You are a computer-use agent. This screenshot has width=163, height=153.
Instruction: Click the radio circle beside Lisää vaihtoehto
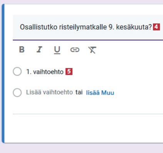coord(17,92)
